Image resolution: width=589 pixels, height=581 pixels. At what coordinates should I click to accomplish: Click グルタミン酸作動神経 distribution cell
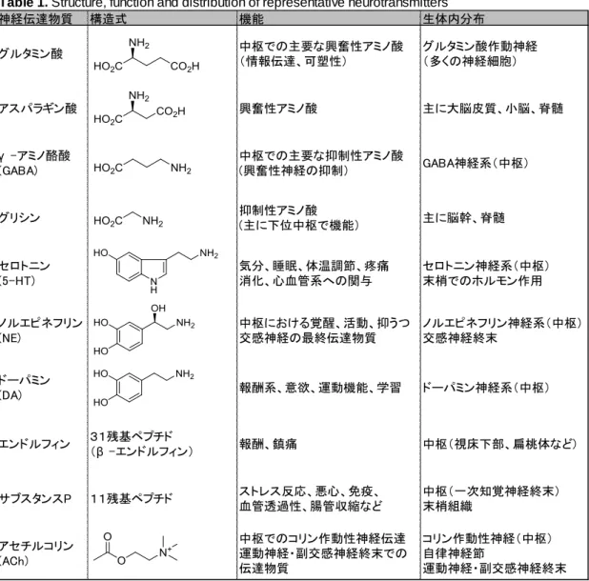480,53
